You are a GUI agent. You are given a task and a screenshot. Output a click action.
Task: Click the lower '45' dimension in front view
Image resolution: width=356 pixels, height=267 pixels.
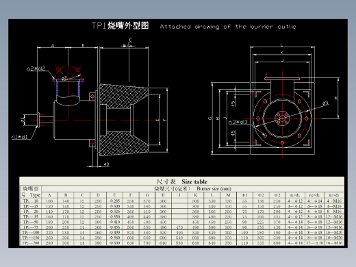pyautogui.click(x=233, y=133)
